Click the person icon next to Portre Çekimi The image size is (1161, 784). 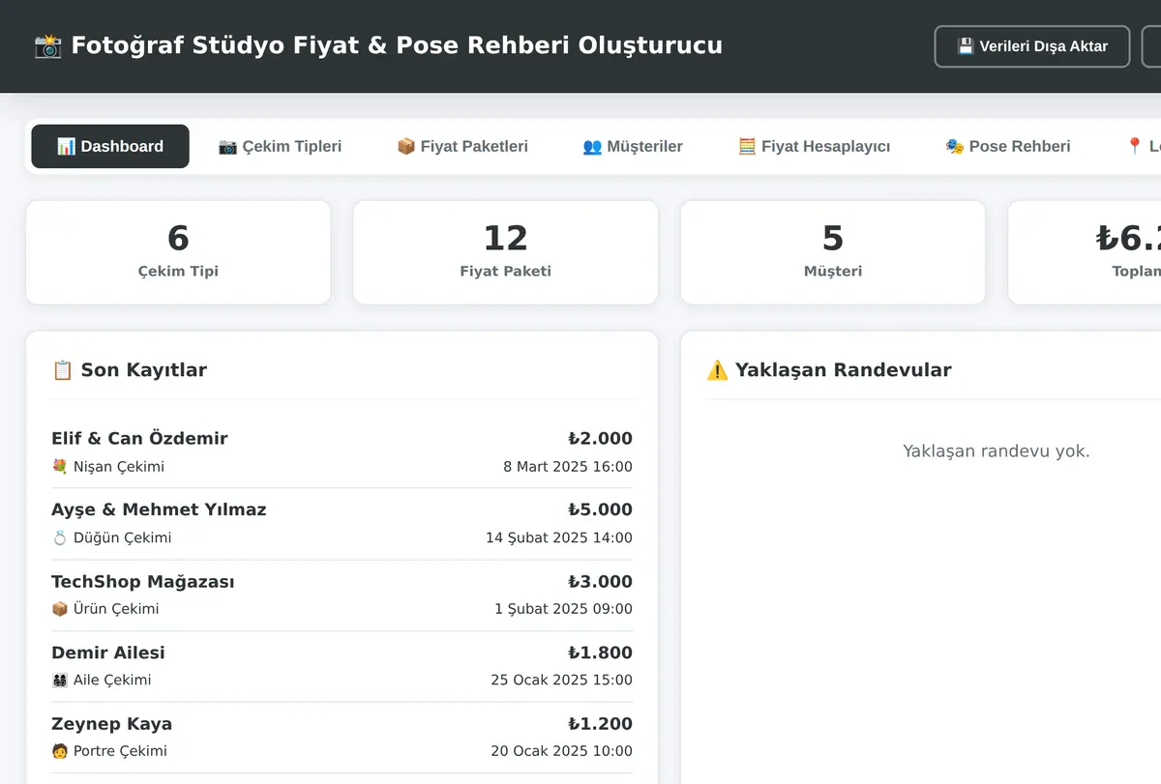coord(60,751)
